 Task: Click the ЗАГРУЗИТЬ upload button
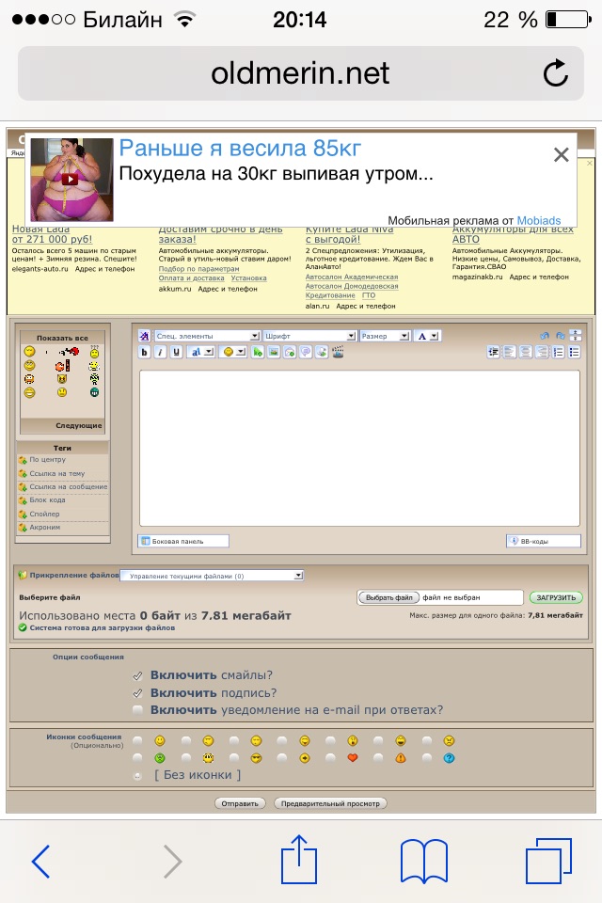click(556, 598)
